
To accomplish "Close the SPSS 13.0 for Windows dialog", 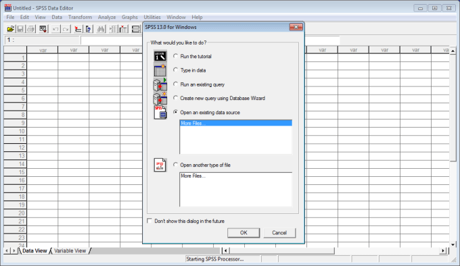I will tap(296, 27).
